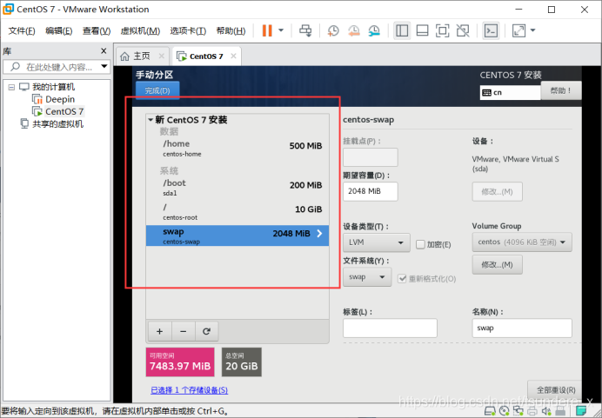The image size is (602, 418).
Task: Select CentOS 7 in the library tree
Action: pyautogui.click(x=64, y=111)
